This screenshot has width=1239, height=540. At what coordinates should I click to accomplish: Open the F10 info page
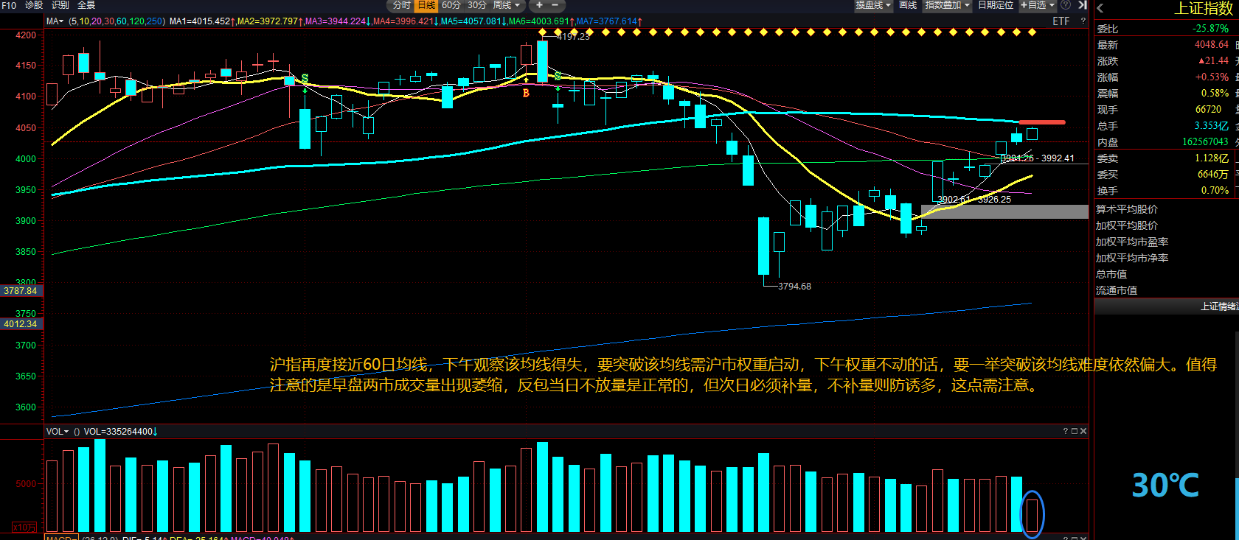coord(9,5)
